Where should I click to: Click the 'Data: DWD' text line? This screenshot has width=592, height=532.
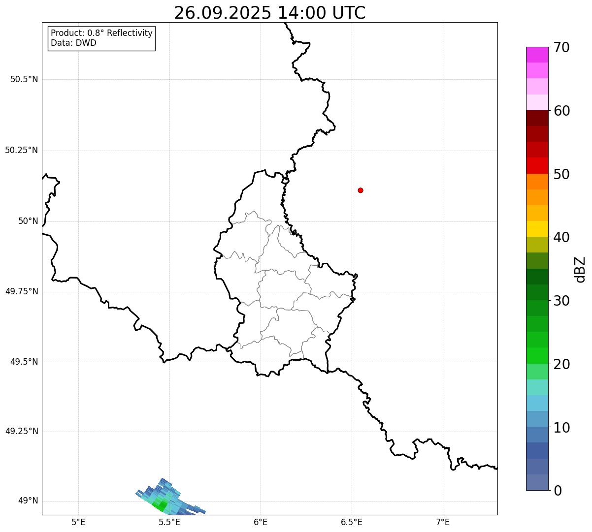pos(73,43)
